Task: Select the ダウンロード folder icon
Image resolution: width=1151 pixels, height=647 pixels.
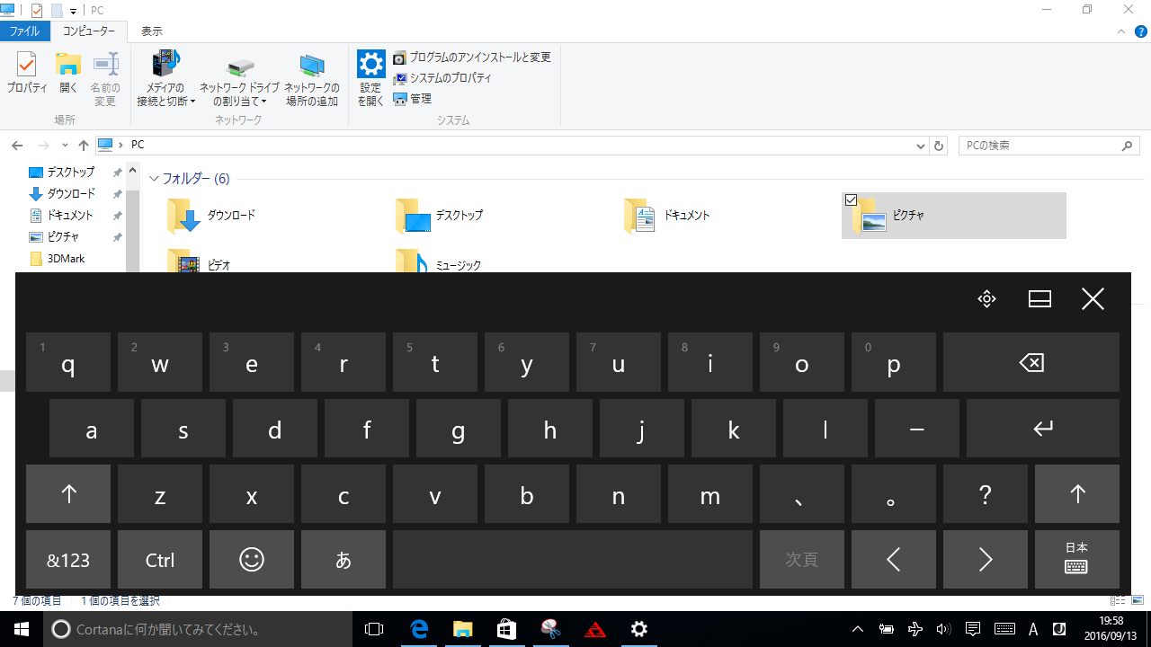Action: click(184, 216)
